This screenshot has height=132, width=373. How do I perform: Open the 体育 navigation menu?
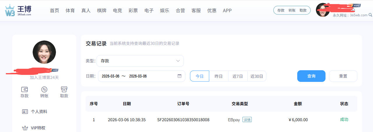coord(70,10)
